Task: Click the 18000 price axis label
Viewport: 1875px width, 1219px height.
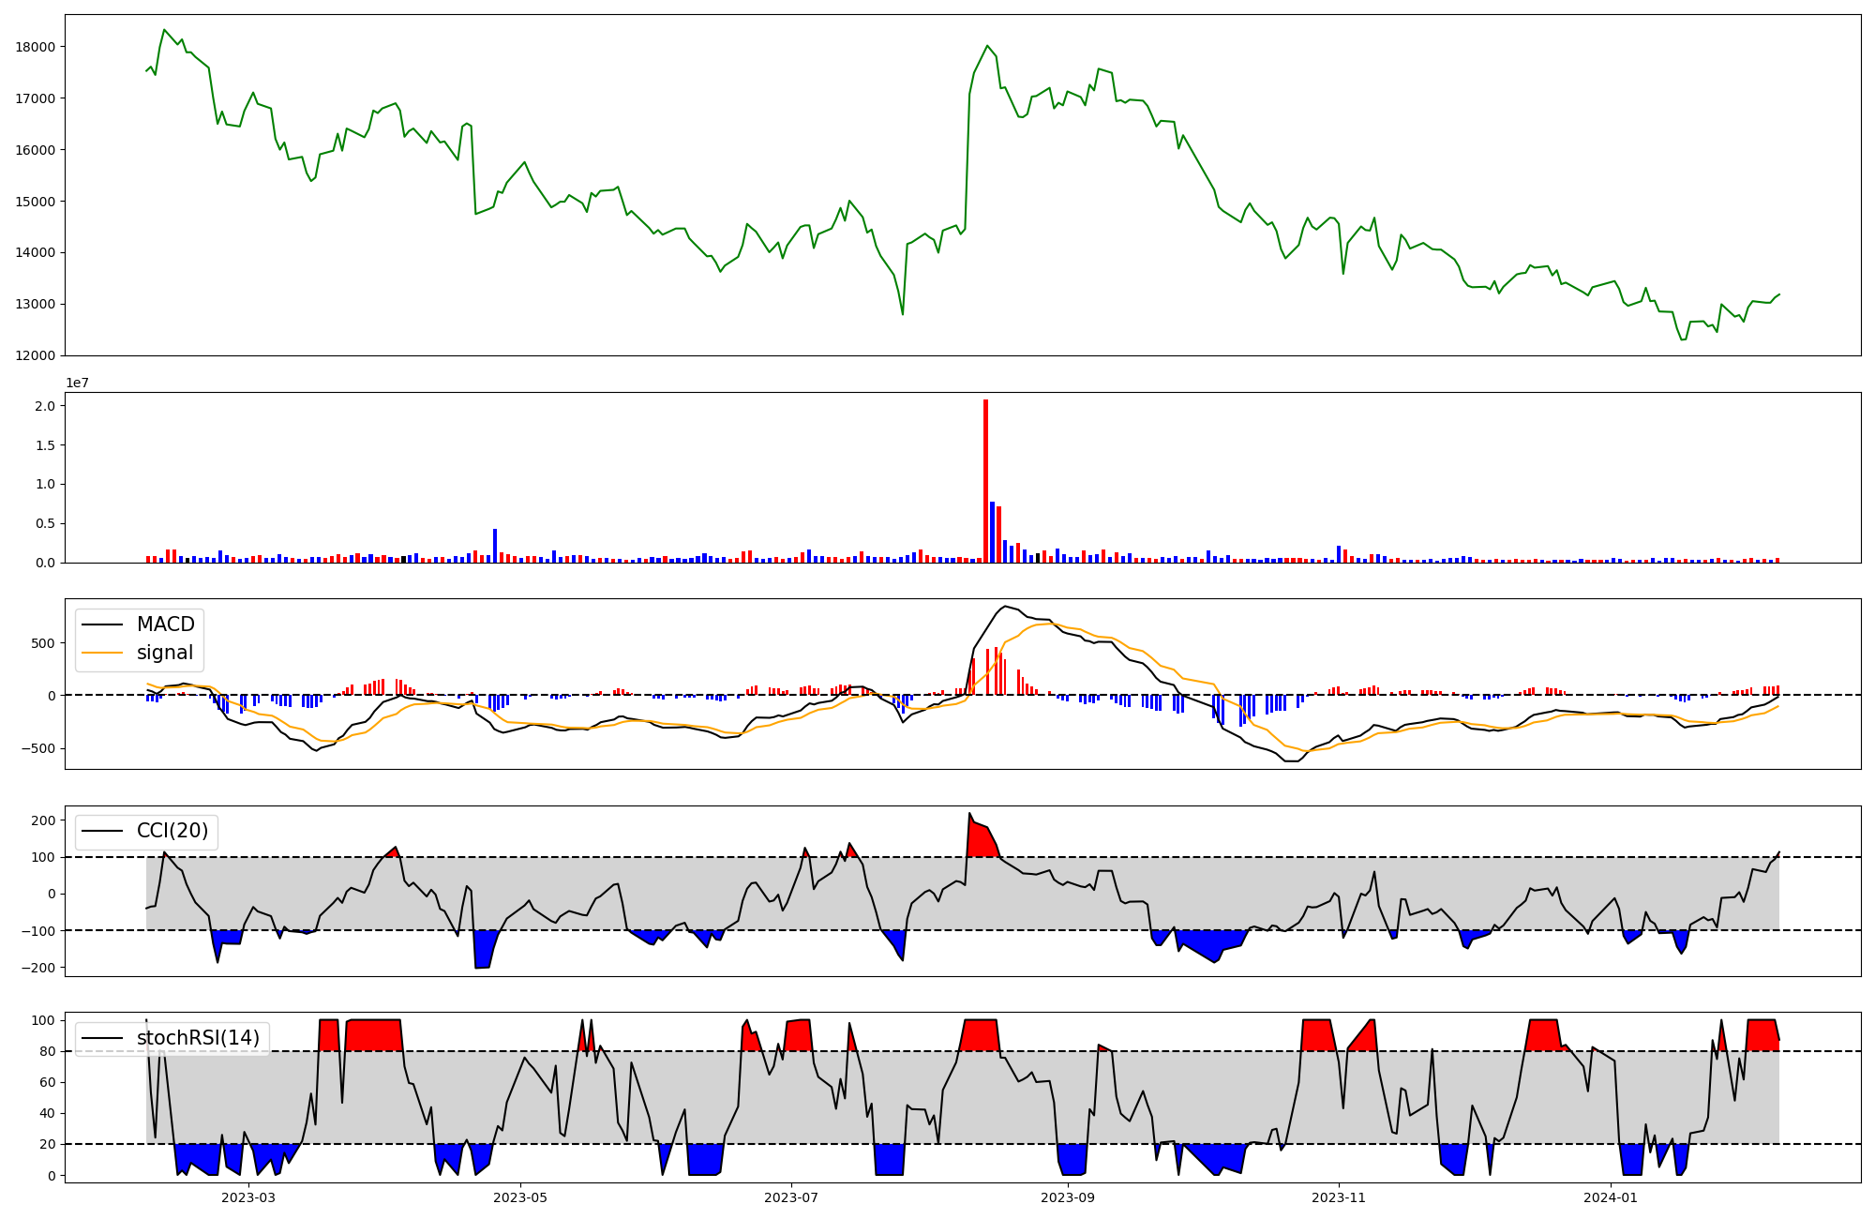Action: (36, 47)
